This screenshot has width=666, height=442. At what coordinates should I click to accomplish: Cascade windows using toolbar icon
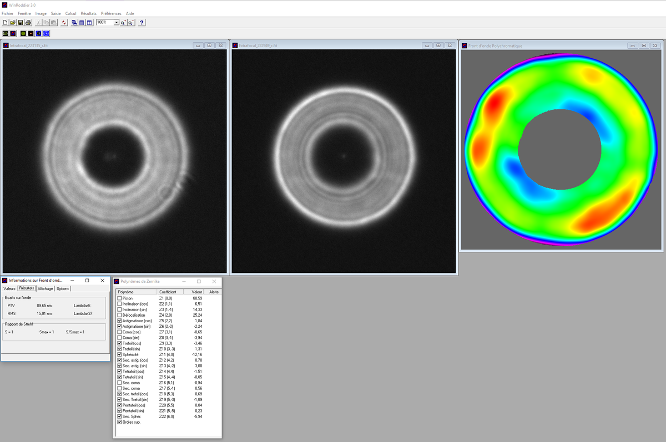click(x=74, y=22)
